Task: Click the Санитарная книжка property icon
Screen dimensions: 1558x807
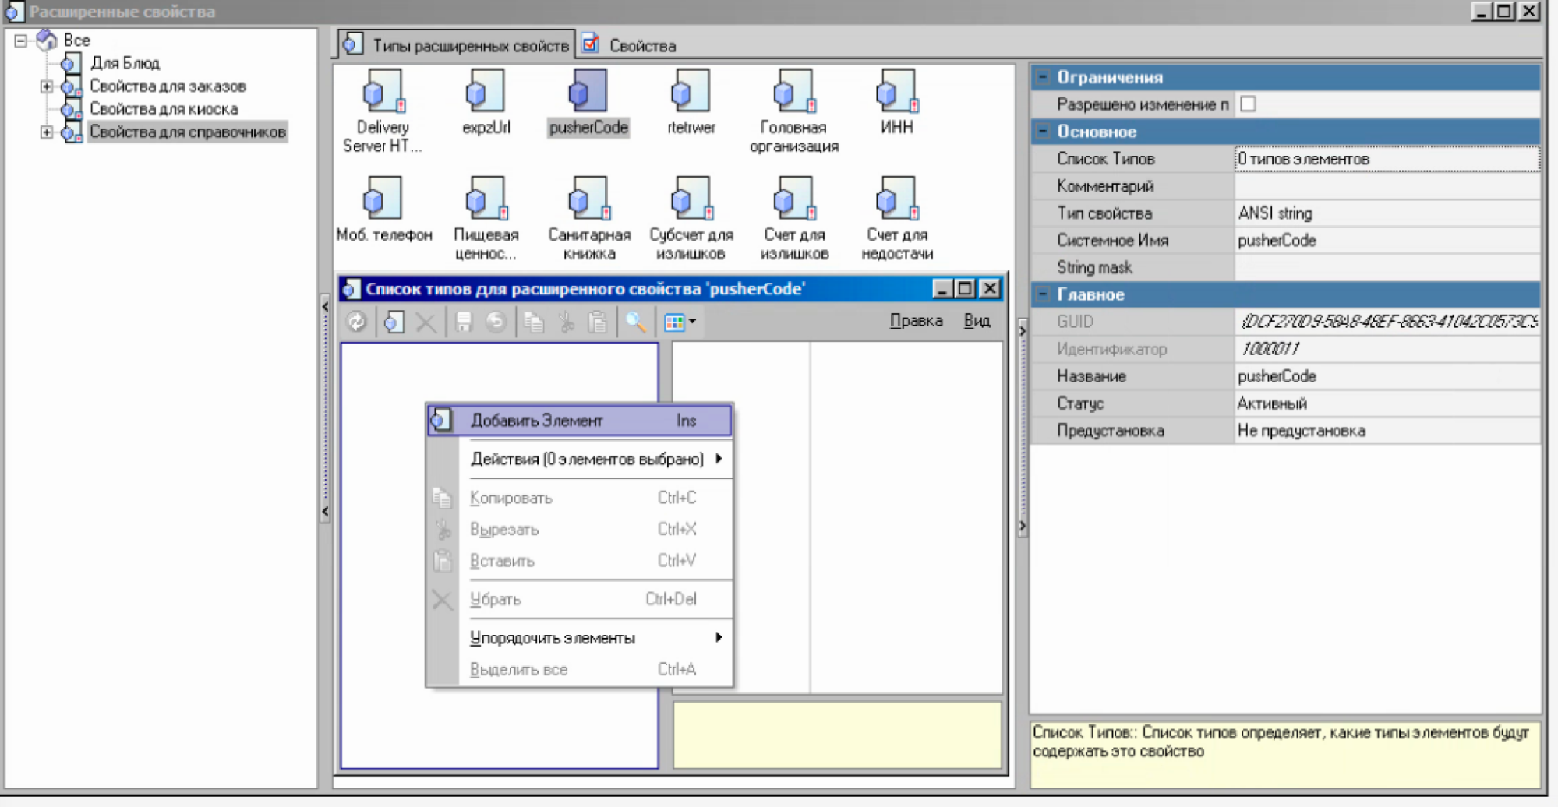Action: (588, 199)
